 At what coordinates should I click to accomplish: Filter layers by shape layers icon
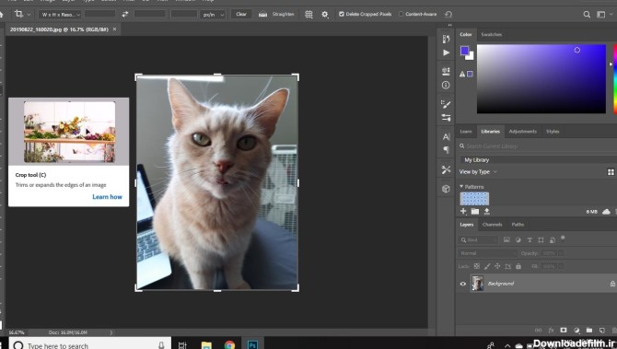[x=541, y=240]
